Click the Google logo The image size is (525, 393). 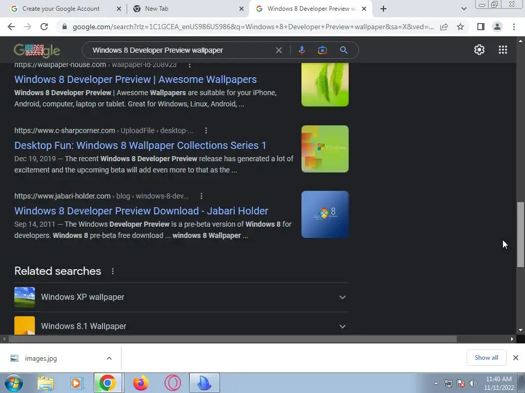(x=37, y=51)
